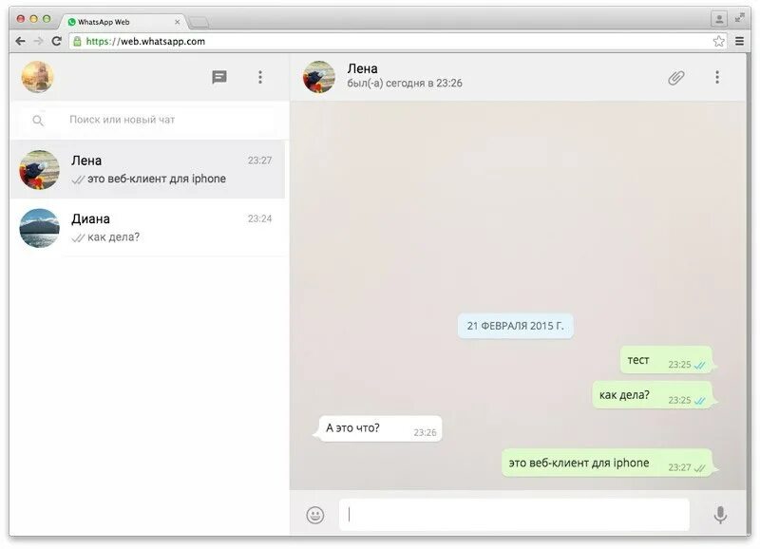Click Лена's name in chat header

pos(362,68)
